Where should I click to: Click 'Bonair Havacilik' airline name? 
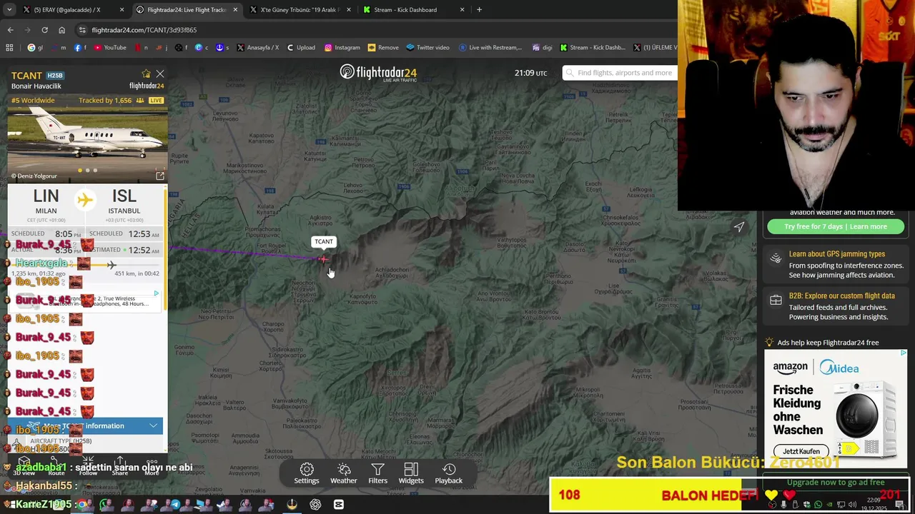pyautogui.click(x=36, y=86)
